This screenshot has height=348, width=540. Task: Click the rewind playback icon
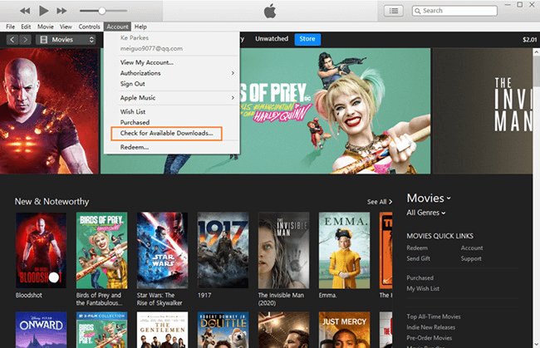25,11
